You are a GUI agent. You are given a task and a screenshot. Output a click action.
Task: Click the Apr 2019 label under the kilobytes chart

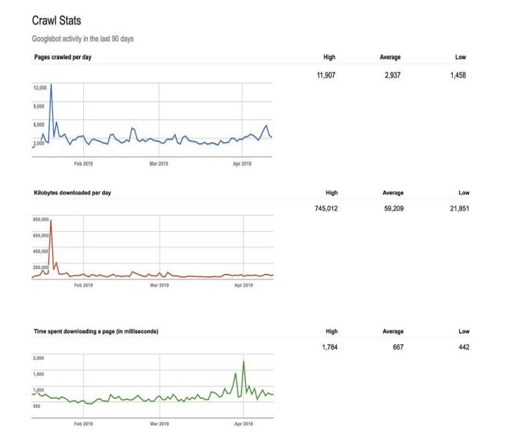(x=243, y=285)
